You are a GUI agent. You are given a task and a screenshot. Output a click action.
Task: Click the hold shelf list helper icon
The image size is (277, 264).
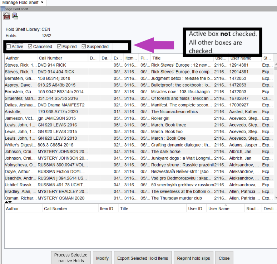coord(15,16)
